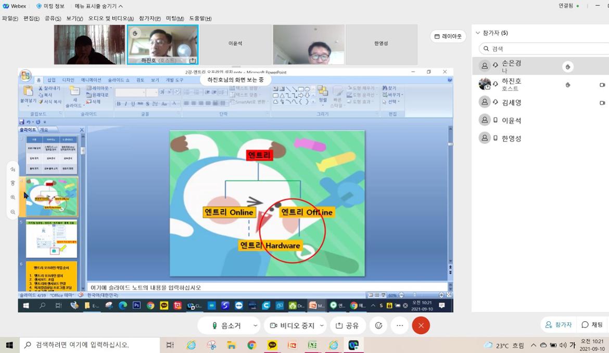Screen dimensions: 609x353
Task: Toggle camera with 비디오 중지 button
Action: pyautogui.click(x=293, y=325)
